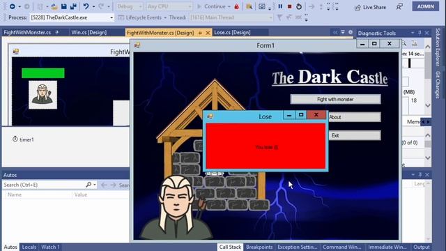The width and height of the screenshot is (446, 251).
Task: Click the screenshot camera icon in toolbar
Action: click(x=262, y=6)
